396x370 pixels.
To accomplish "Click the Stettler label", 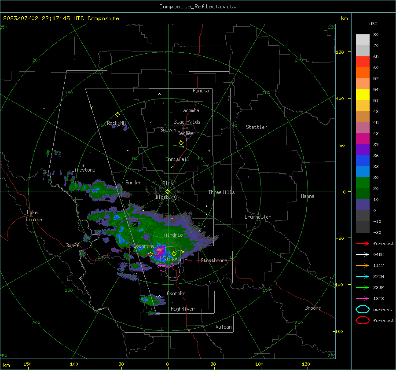I will (257, 127).
